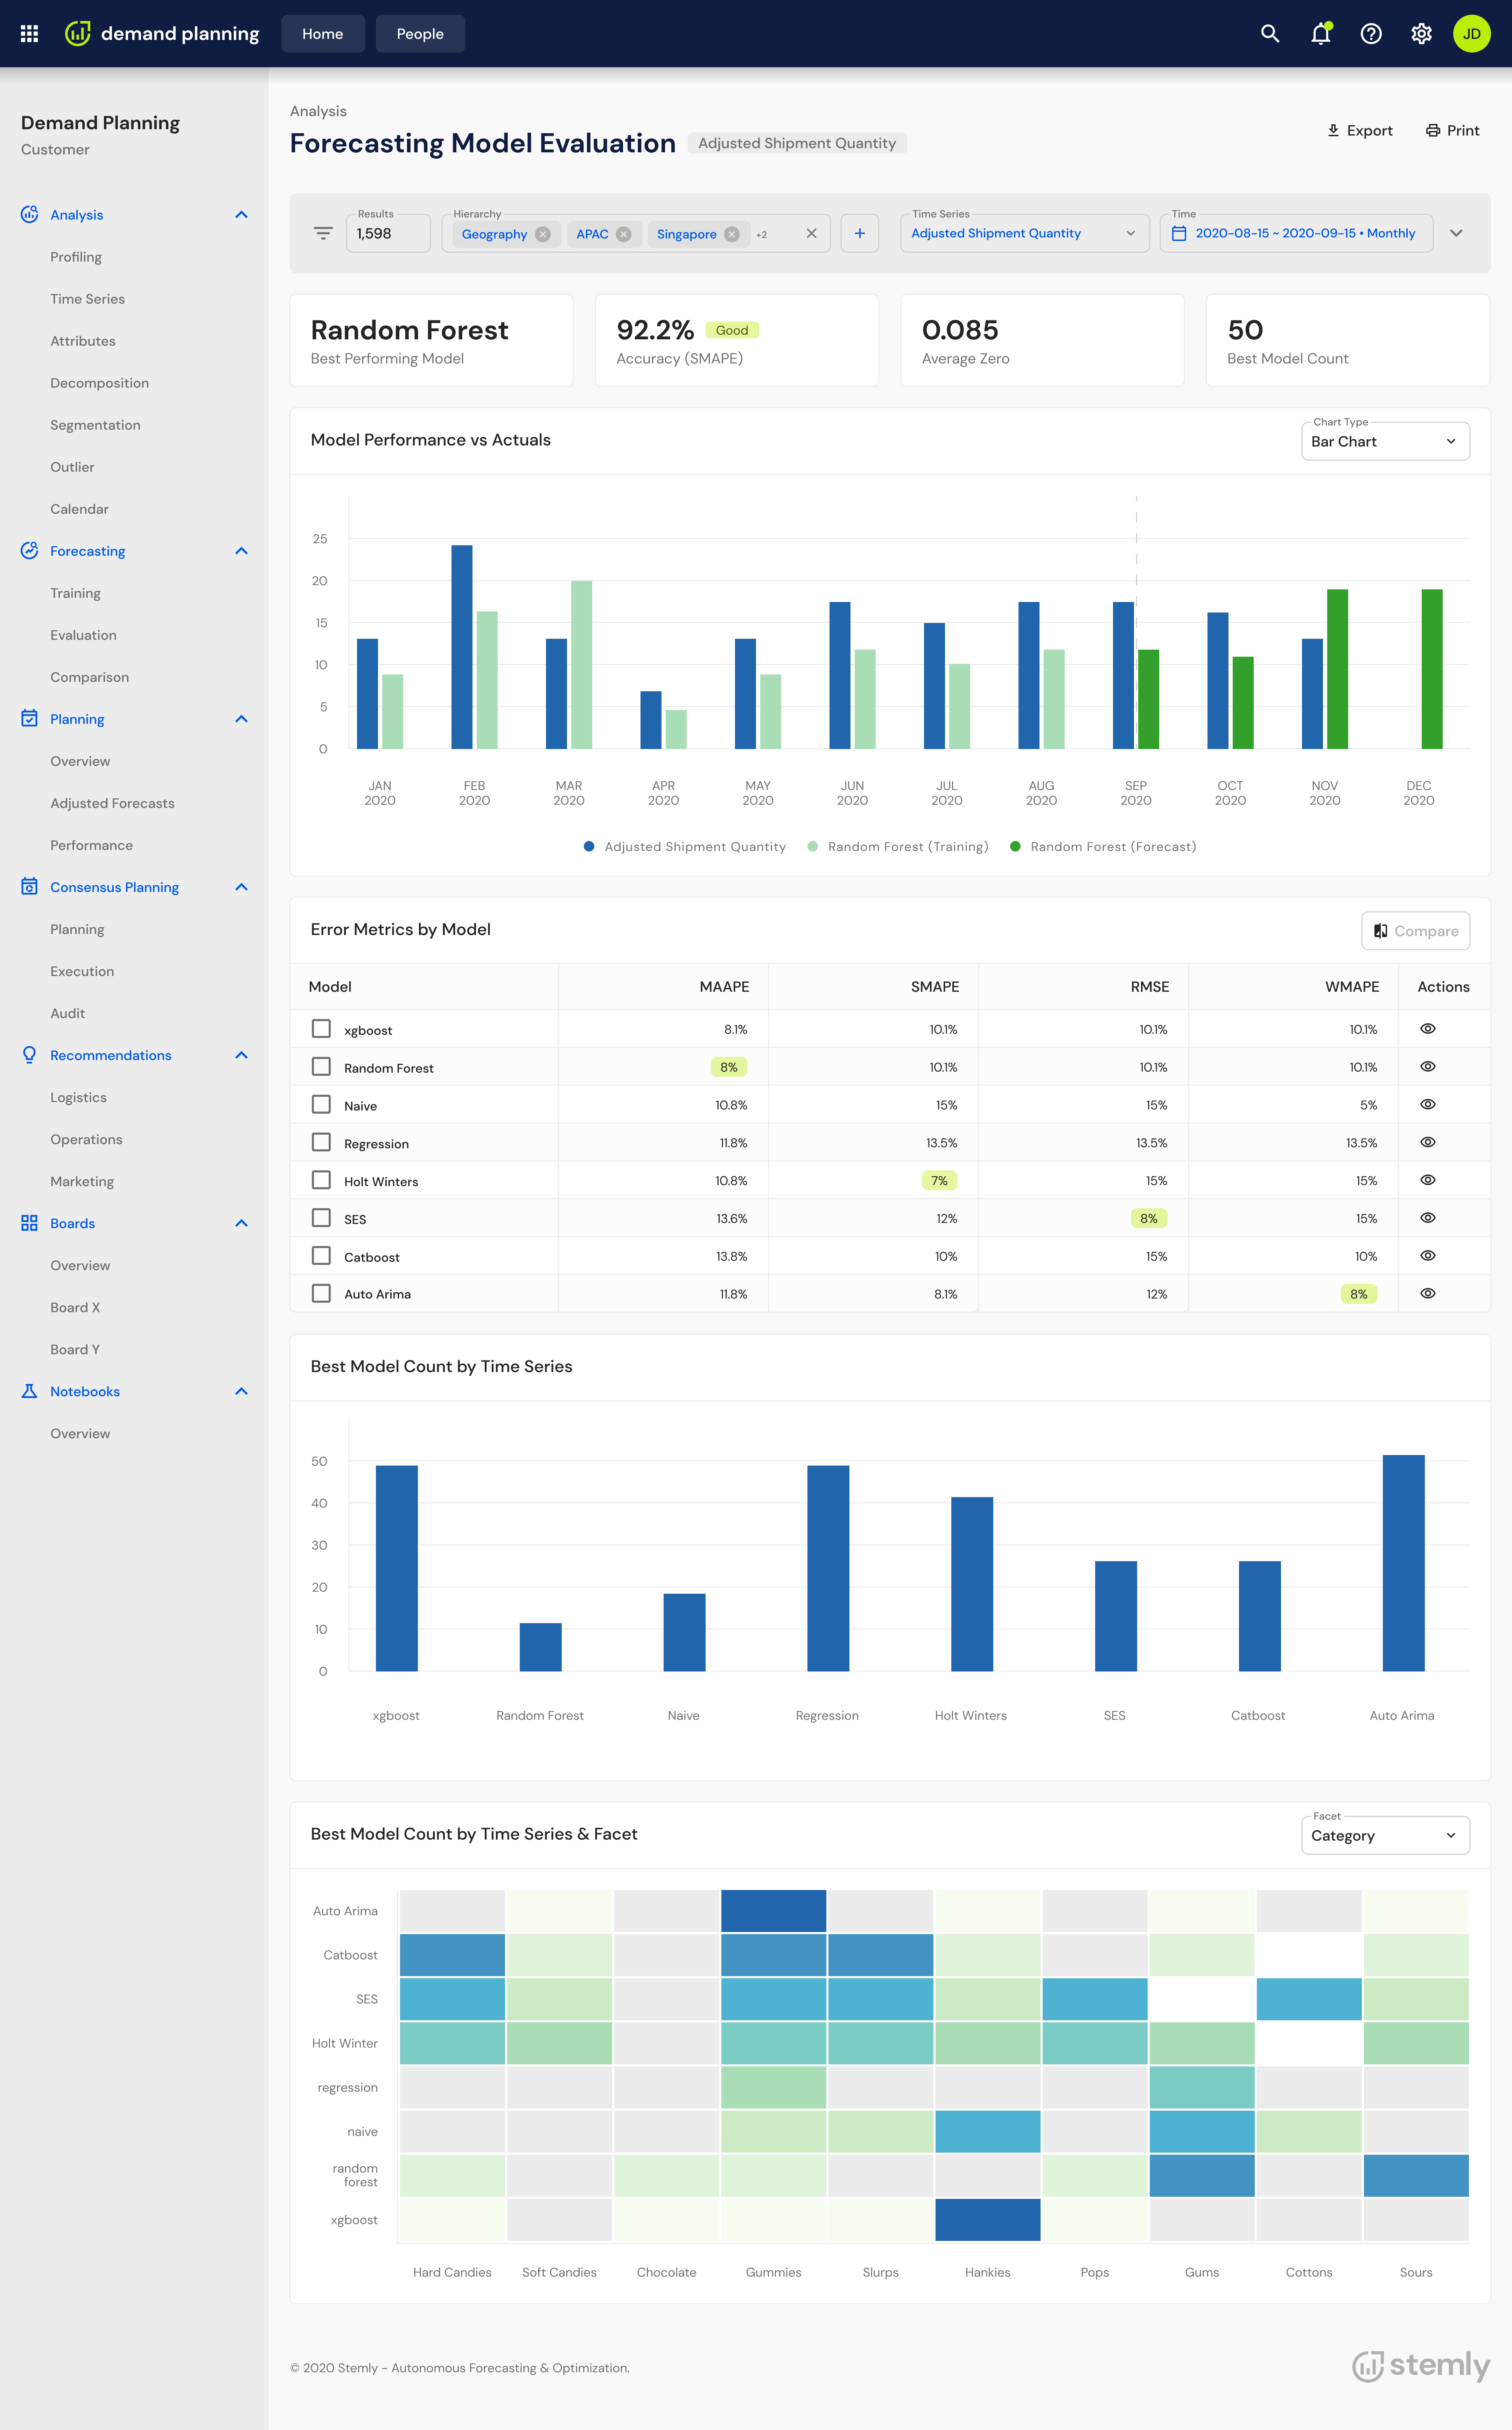Go to the Home tab

[x=323, y=34]
